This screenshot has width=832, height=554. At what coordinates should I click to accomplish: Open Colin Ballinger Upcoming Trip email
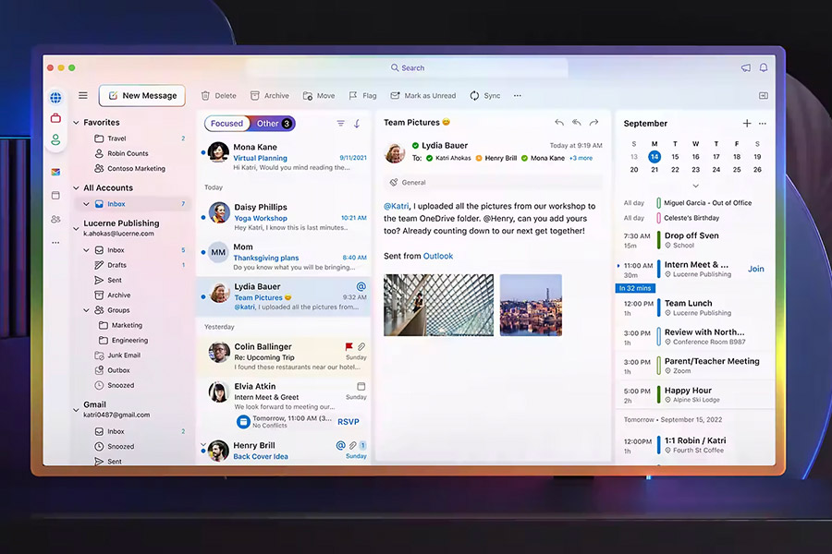tap(284, 356)
